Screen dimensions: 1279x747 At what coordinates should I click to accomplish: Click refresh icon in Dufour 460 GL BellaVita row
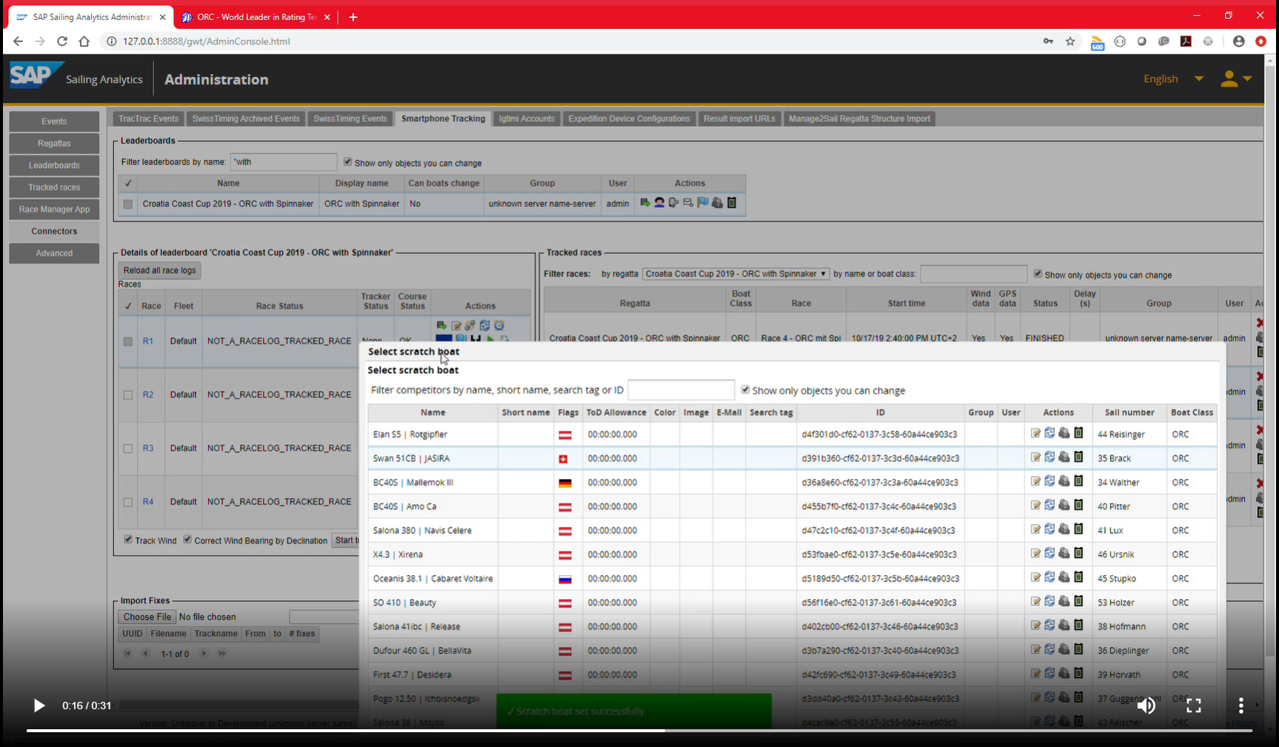point(1049,649)
